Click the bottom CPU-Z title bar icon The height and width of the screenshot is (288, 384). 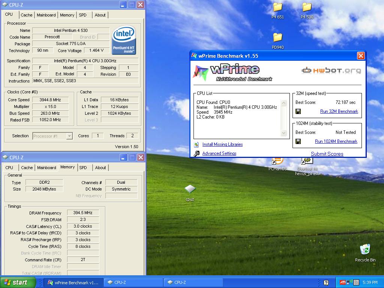(x=5, y=157)
